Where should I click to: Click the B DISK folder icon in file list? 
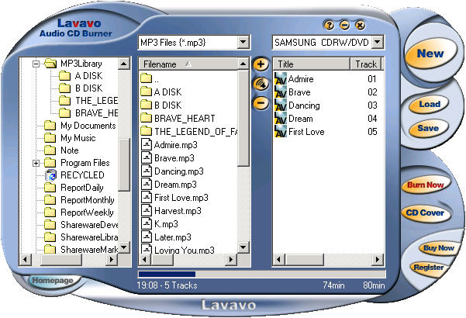[146, 105]
